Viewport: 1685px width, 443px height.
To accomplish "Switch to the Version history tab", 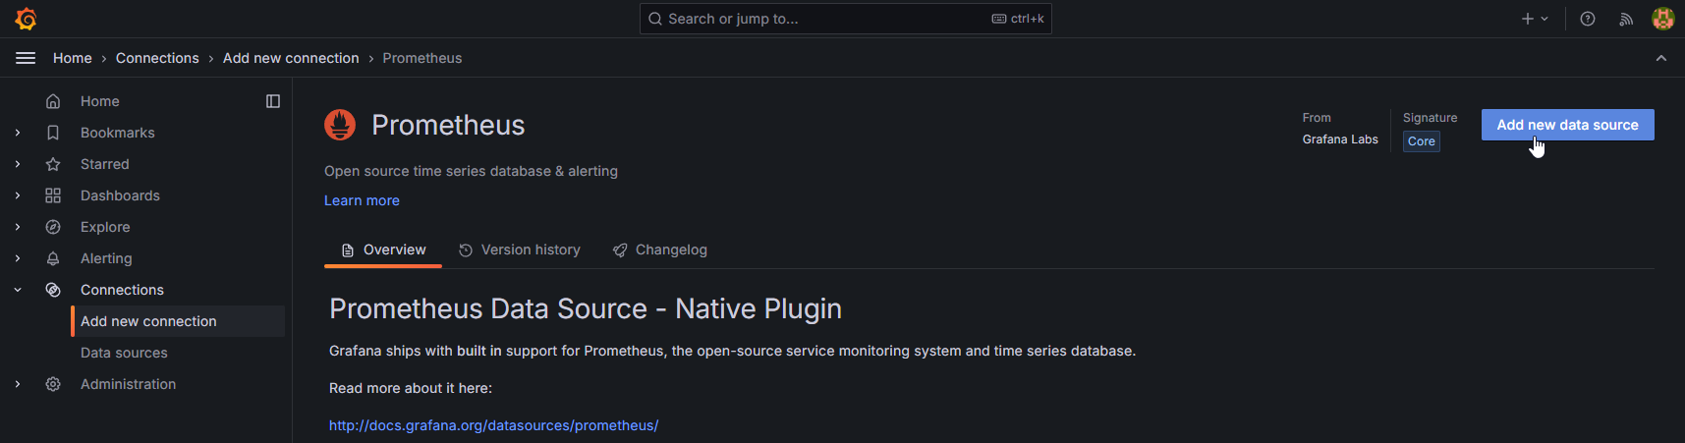I will click(x=520, y=249).
